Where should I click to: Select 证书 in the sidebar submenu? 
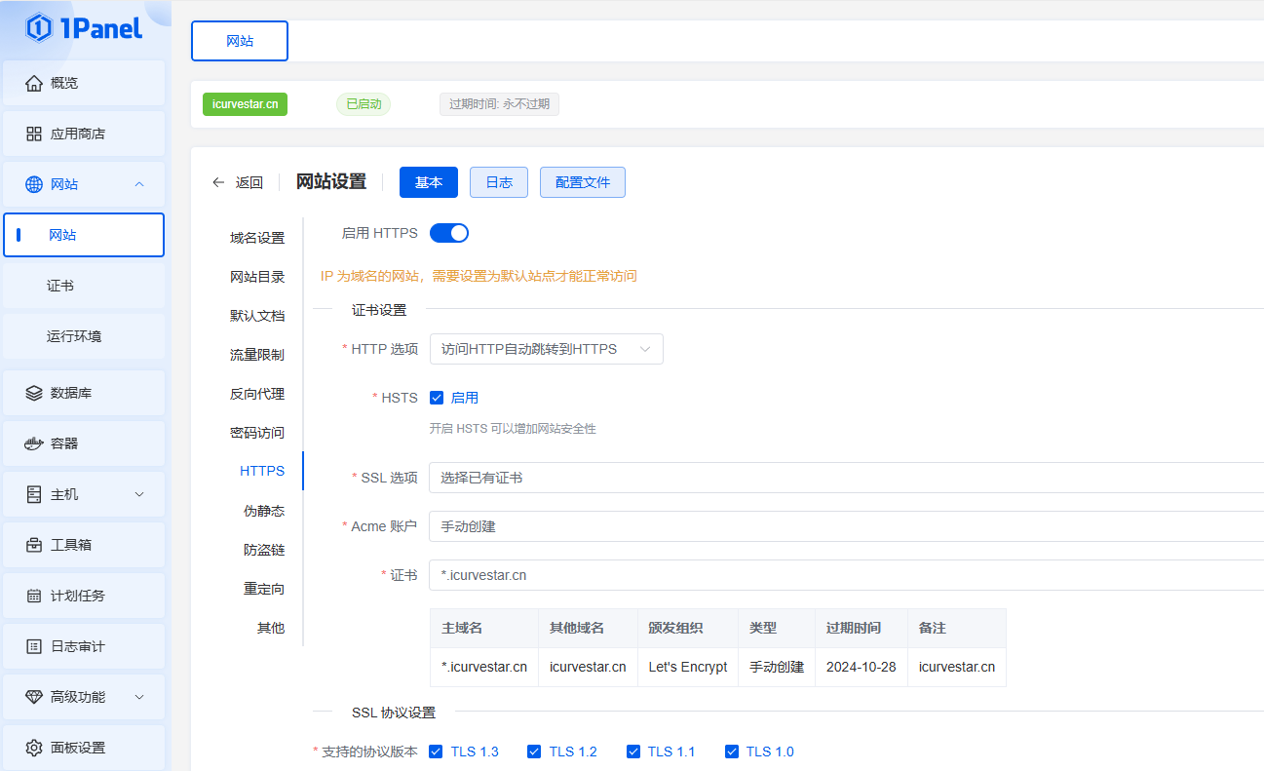[60, 286]
